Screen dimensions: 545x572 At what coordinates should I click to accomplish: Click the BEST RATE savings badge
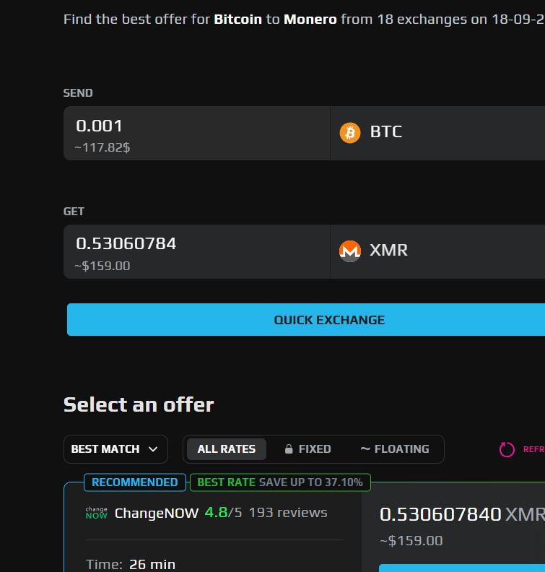pyautogui.click(x=280, y=482)
